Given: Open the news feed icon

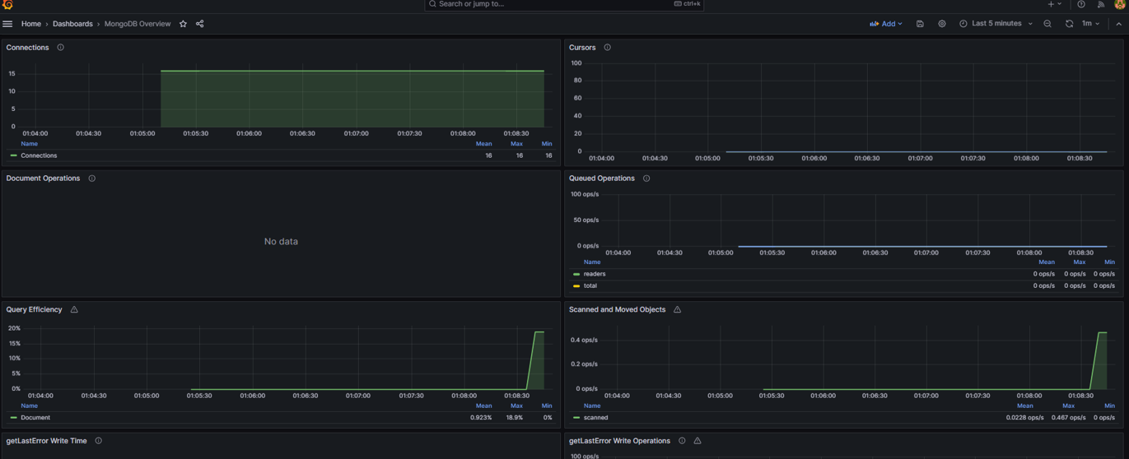Looking at the screenshot, I should tap(1101, 5).
